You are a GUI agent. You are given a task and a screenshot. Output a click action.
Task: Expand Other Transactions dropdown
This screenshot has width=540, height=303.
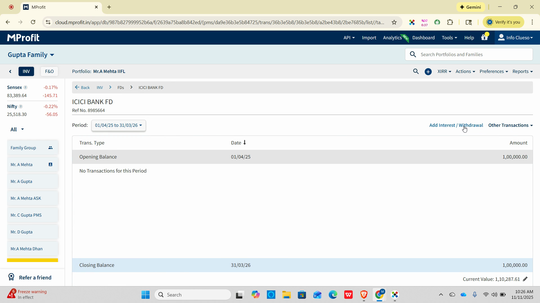click(510, 125)
